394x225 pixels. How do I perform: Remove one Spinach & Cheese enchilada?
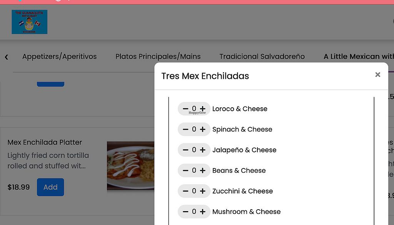pos(185,129)
